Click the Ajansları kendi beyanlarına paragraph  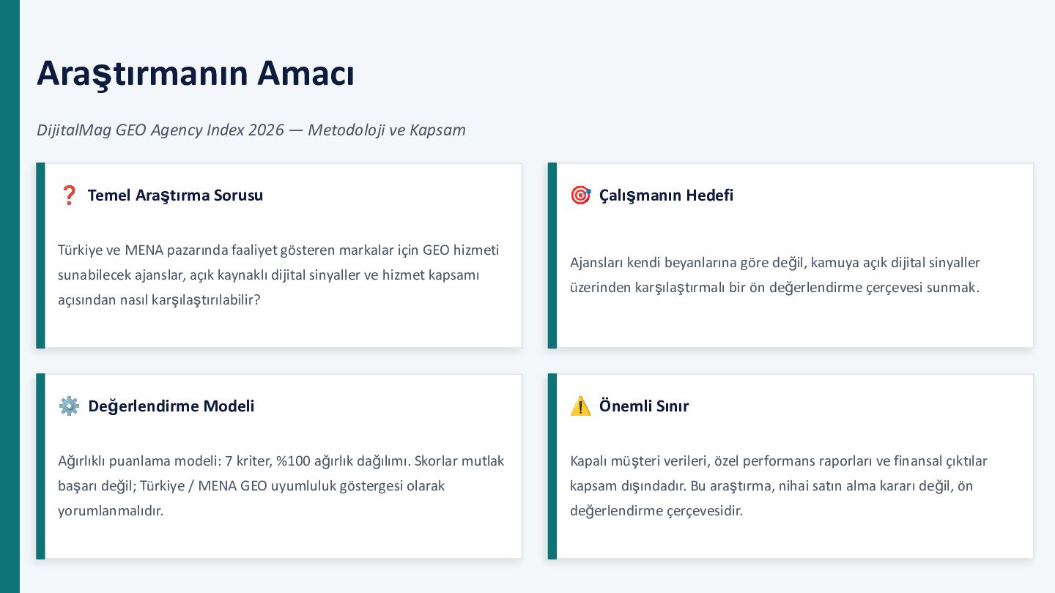click(x=775, y=275)
